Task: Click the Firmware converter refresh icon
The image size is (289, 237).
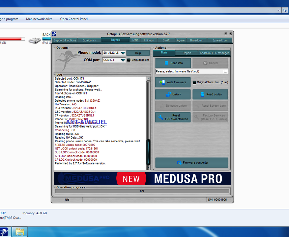Action: click(x=179, y=163)
